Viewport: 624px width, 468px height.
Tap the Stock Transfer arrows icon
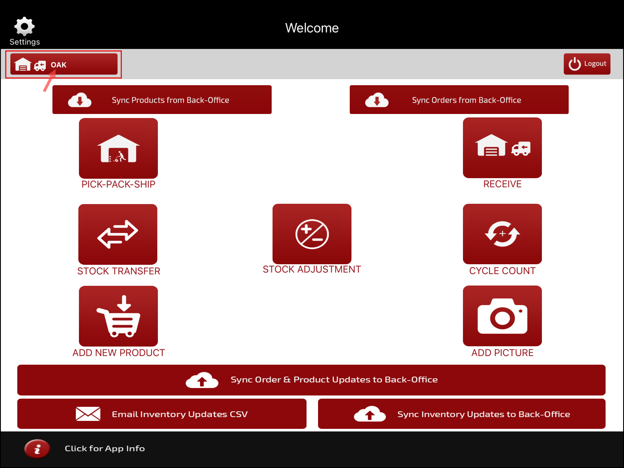click(x=118, y=234)
